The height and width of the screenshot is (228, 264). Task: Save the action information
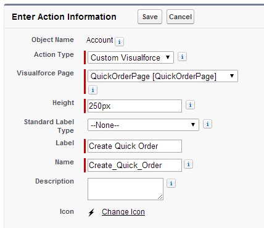tap(150, 17)
